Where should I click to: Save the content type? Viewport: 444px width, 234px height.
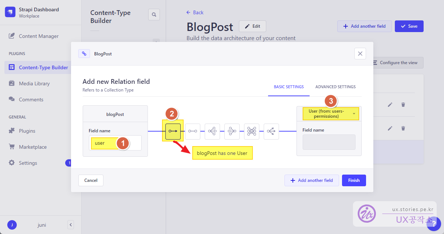tap(409, 26)
